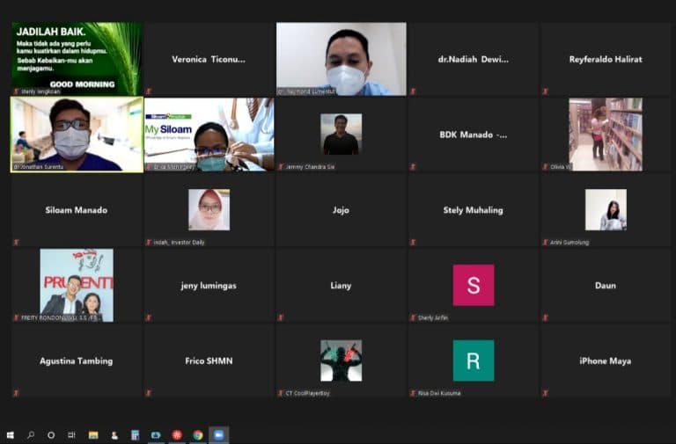Click the active Zoom icon in the taskbar

click(x=219, y=435)
